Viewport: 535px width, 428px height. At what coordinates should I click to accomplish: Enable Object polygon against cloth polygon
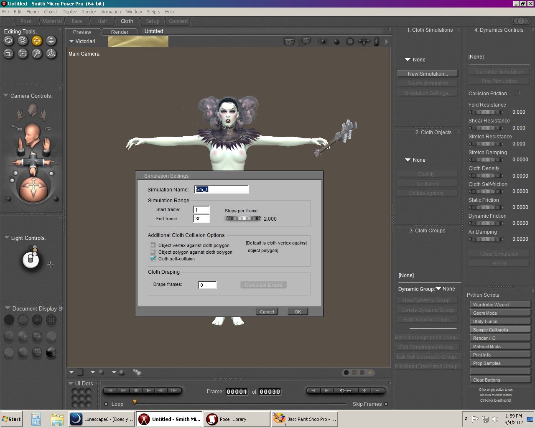pos(153,252)
